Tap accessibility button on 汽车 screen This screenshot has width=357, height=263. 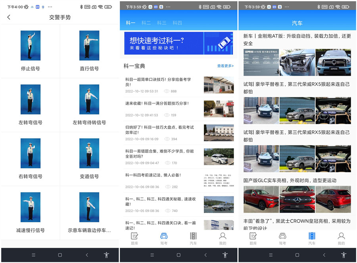pyautogui.click(x=344, y=255)
